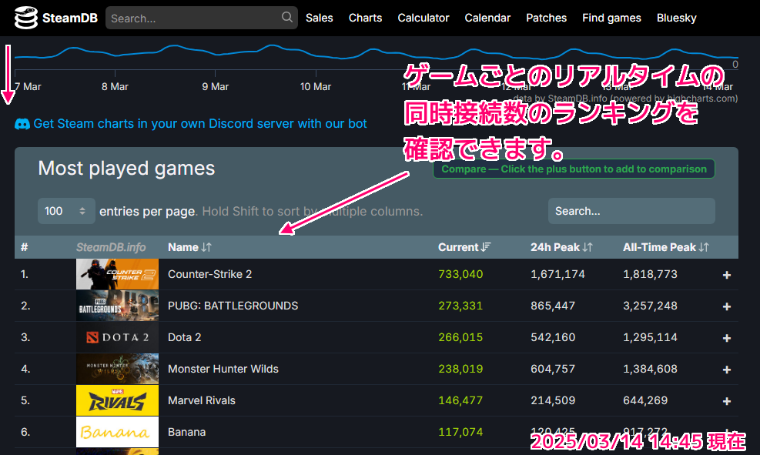The height and width of the screenshot is (455, 760).
Task: Open the Banana game thumbnail
Action: point(117,432)
